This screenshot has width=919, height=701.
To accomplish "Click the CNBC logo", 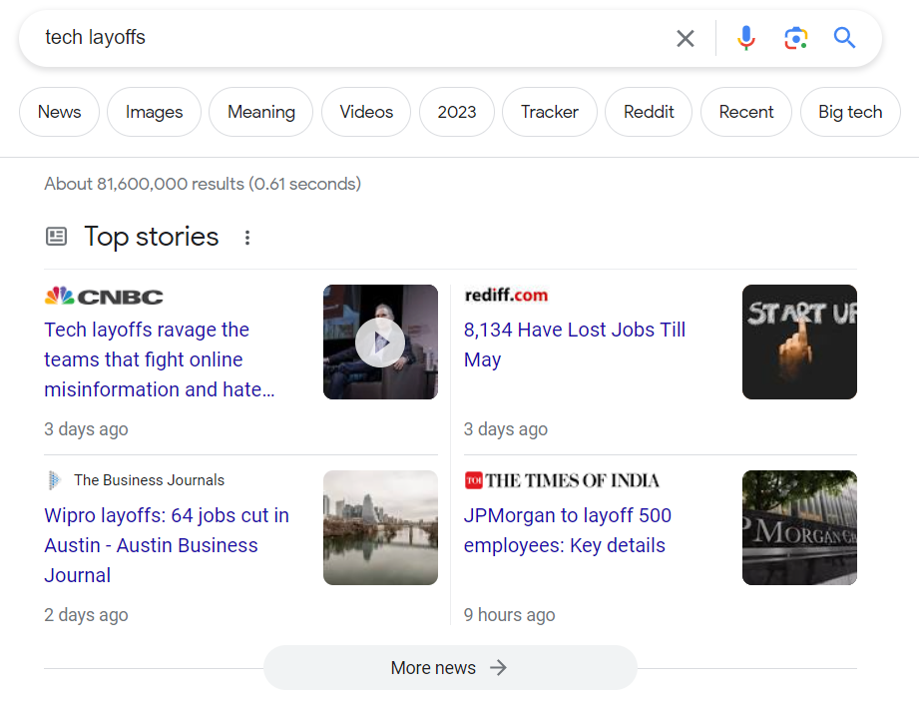I will point(104,297).
